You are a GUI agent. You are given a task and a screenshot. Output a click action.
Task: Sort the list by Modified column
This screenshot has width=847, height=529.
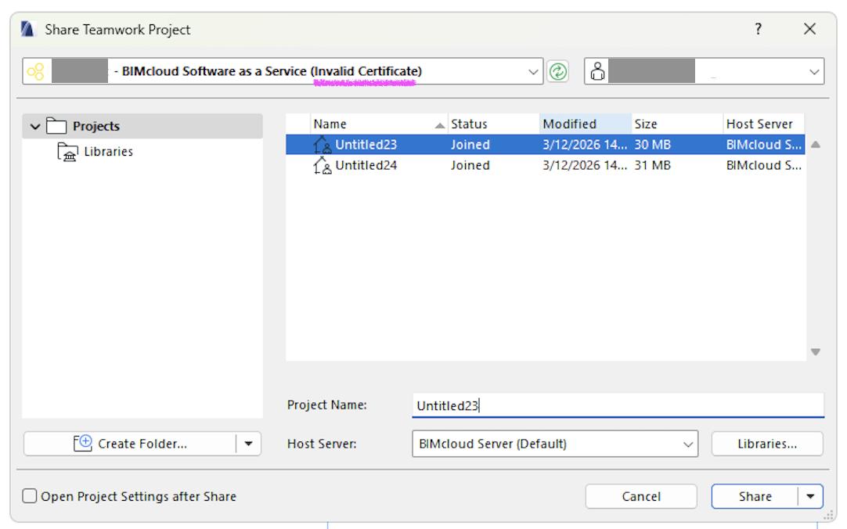click(586, 124)
